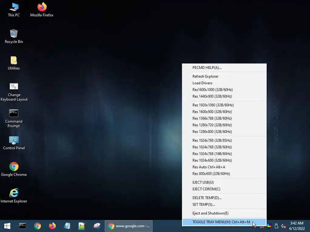
Task: Launch Chrome from the taskbar pinned icon
Action: tap(37, 226)
